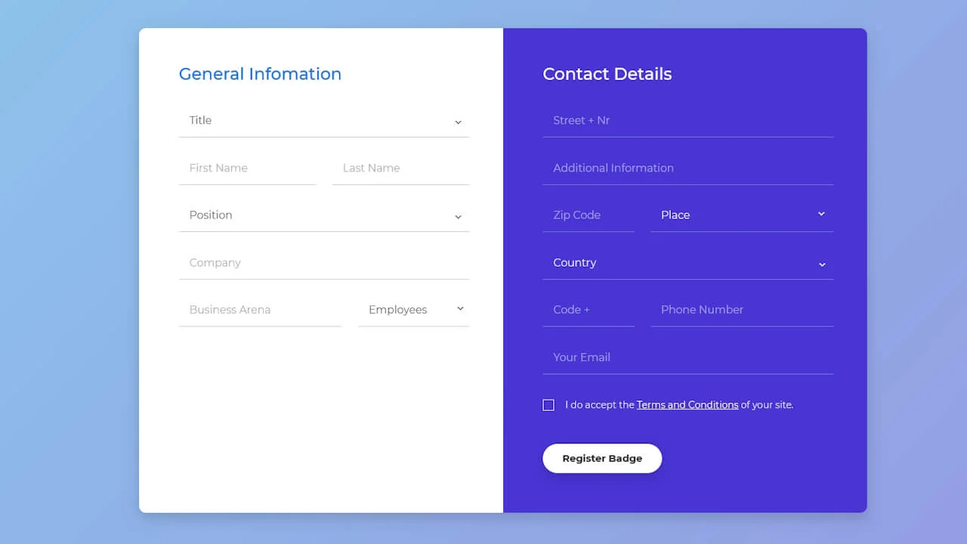This screenshot has height=544, width=967.
Task: Click the General Infomation heading
Action: 260,74
